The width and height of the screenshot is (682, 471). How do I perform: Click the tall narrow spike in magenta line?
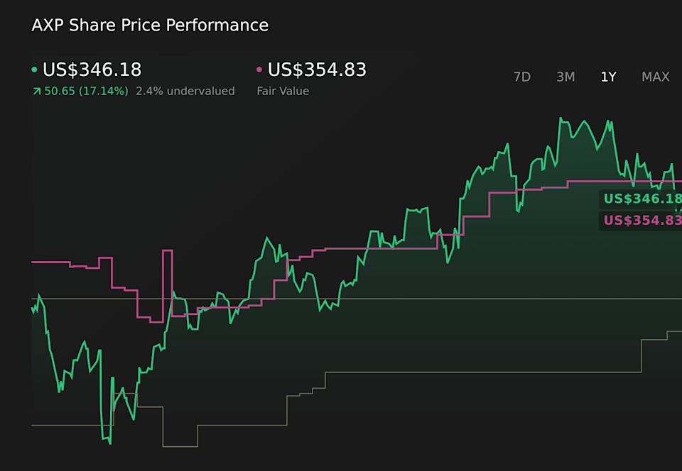click(x=168, y=251)
